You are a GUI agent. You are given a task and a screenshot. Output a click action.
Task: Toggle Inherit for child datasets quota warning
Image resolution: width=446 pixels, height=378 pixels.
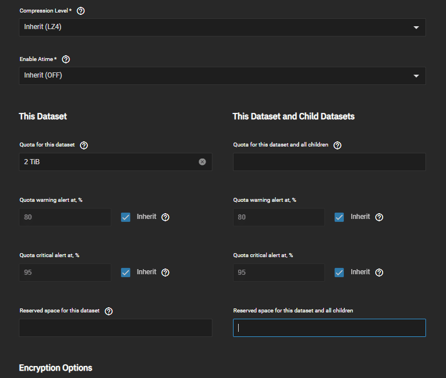click(339, 217)
